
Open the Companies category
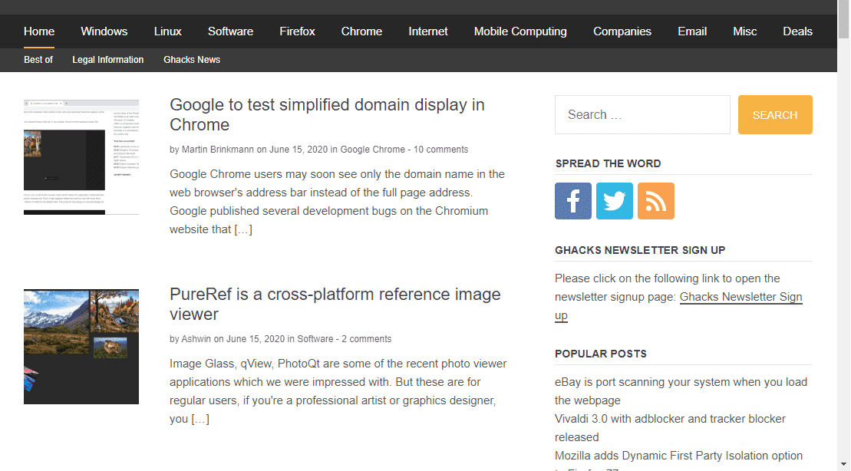(x=622, y=31)
